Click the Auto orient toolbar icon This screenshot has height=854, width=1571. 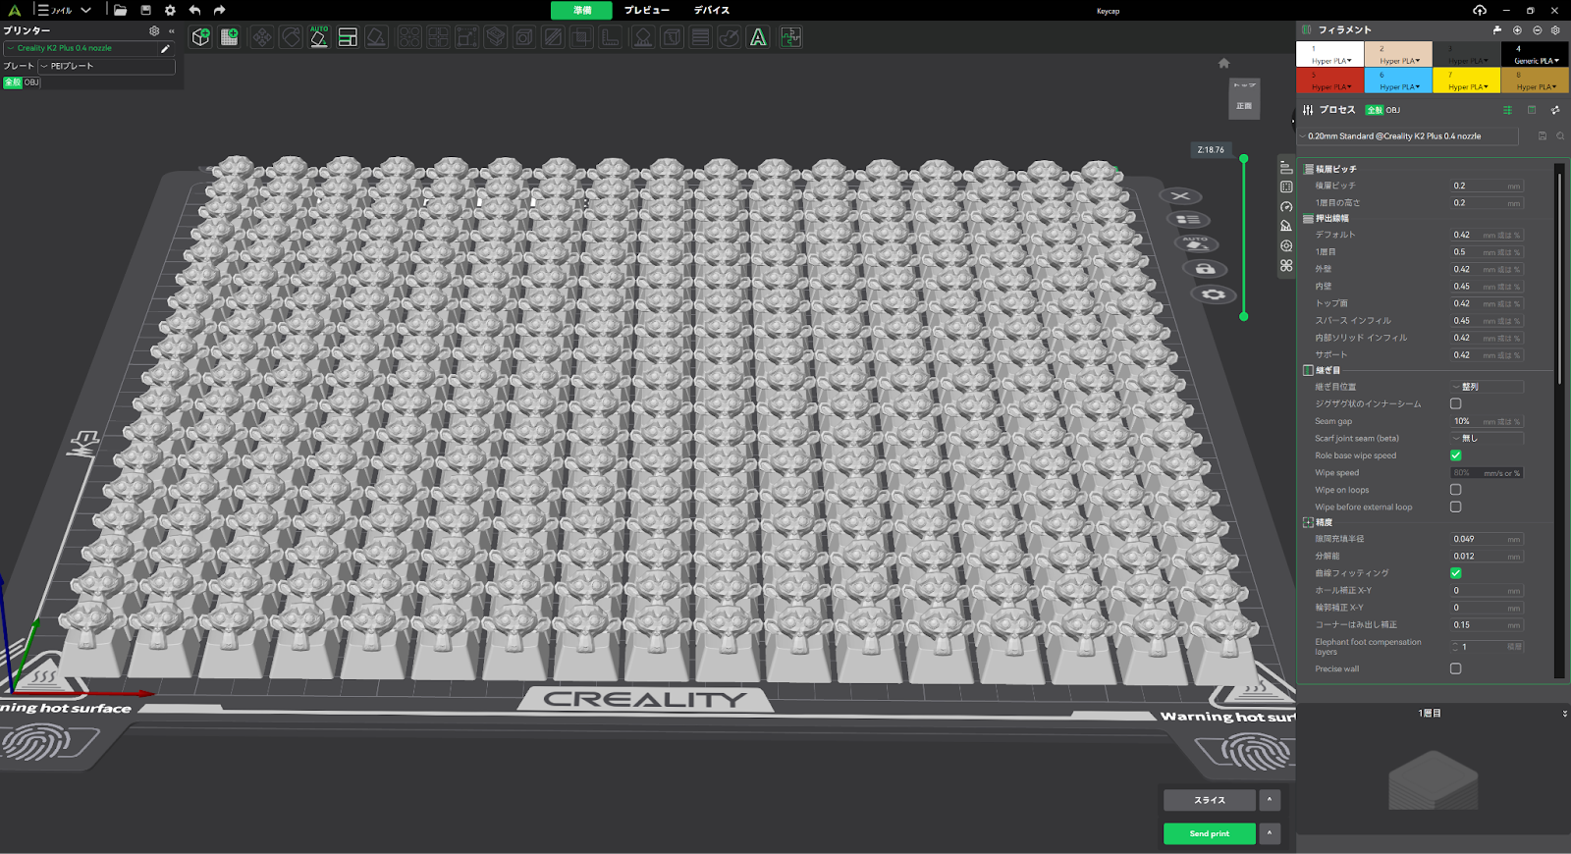point(319,37)
